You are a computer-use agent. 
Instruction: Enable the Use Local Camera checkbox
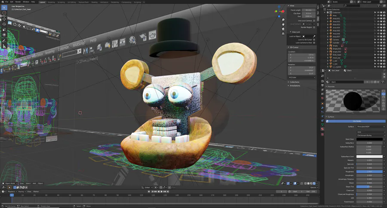click(314, 21)
